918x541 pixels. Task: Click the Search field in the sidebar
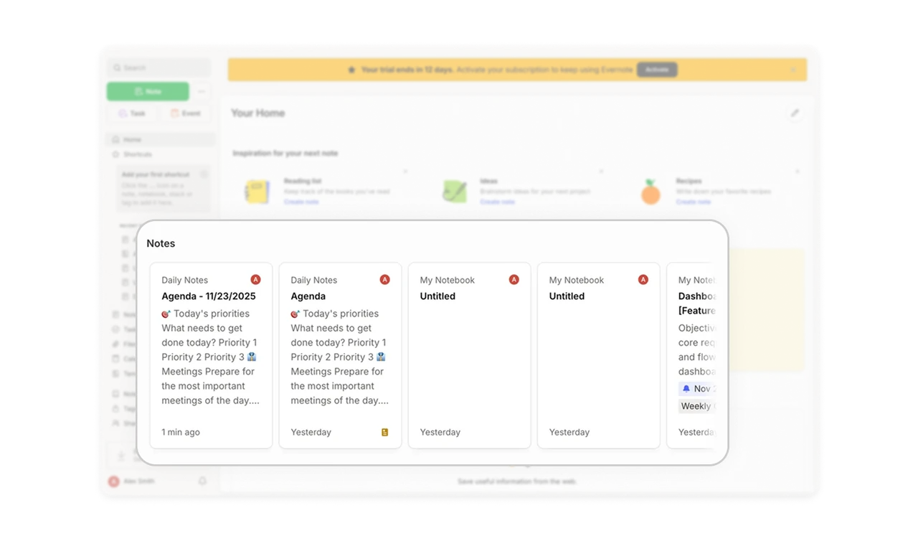158,67
